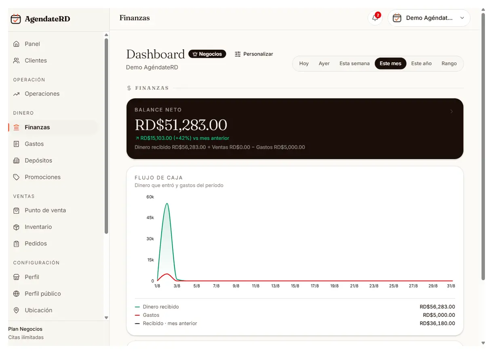Image resolution: width=493 pixels, height=354 pixels.
Task: Click the main page scrollbar thumb
Action: [483, 146]
